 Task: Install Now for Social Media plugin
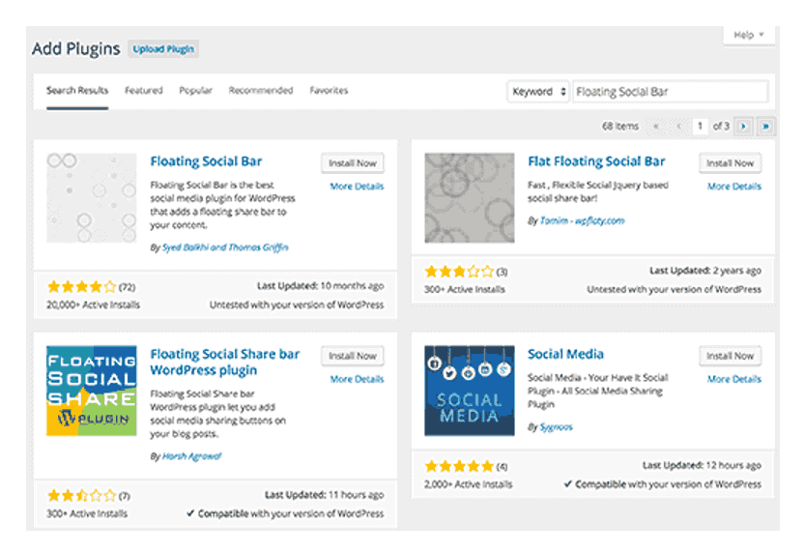click(731, 356)
